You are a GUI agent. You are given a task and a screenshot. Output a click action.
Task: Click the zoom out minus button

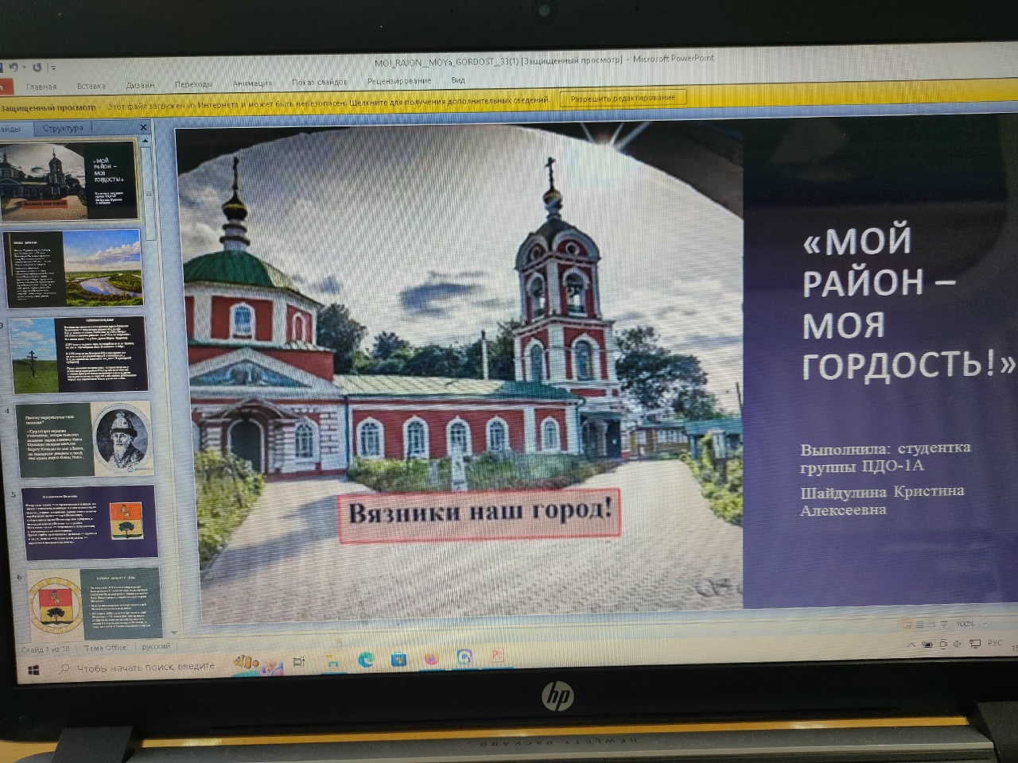[x=986, y=624]
